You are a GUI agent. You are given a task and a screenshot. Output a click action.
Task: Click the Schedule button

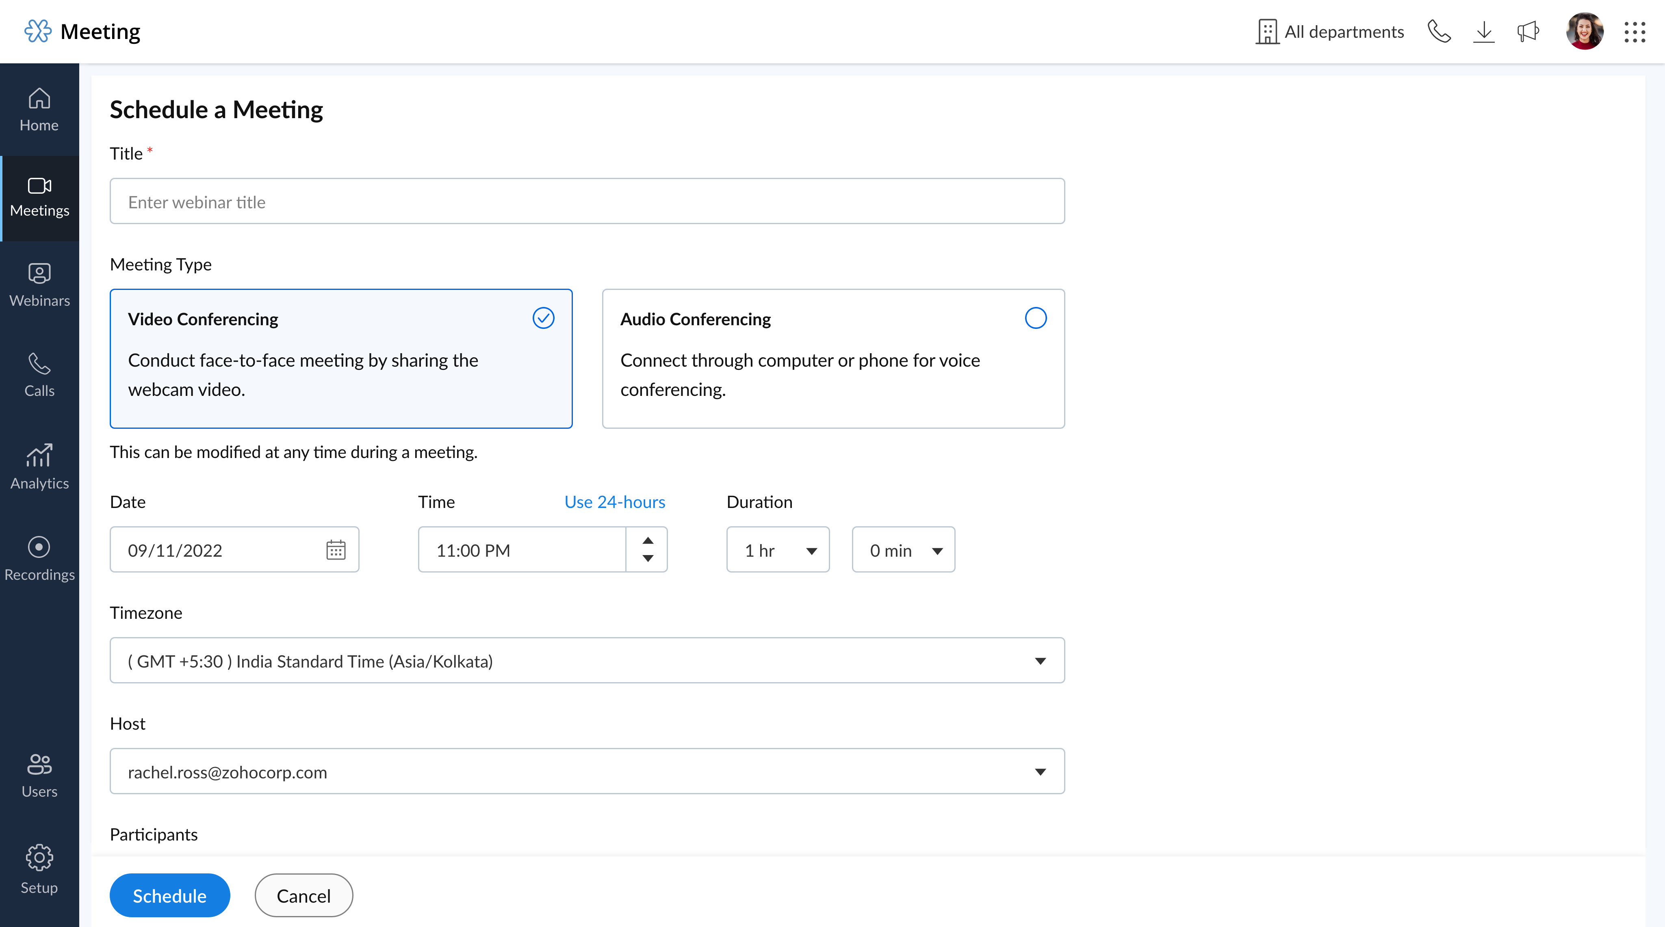[x=169, y=895]
